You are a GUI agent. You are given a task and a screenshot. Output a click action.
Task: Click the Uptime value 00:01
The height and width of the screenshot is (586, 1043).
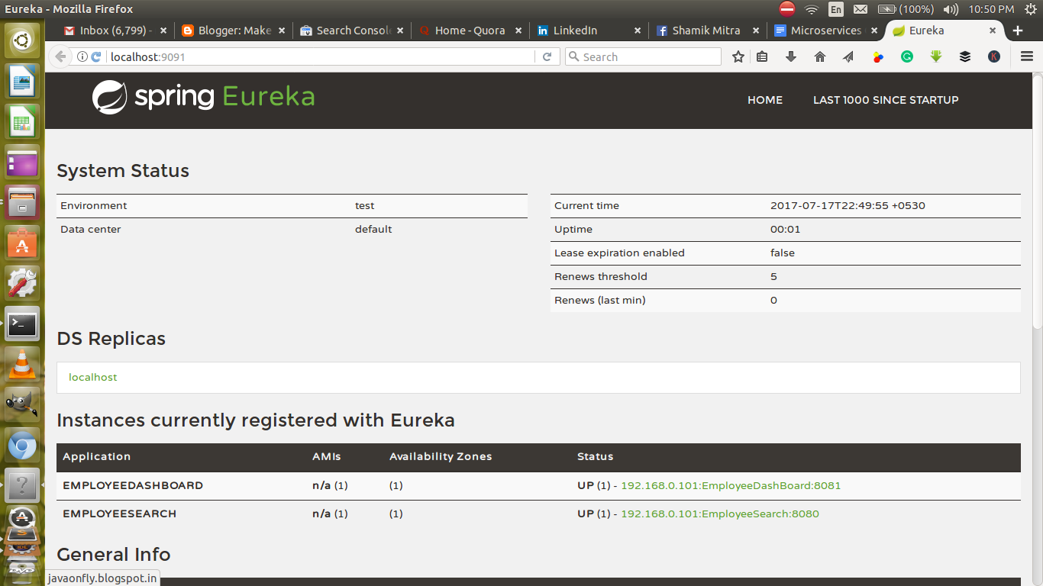pos(785,229)
